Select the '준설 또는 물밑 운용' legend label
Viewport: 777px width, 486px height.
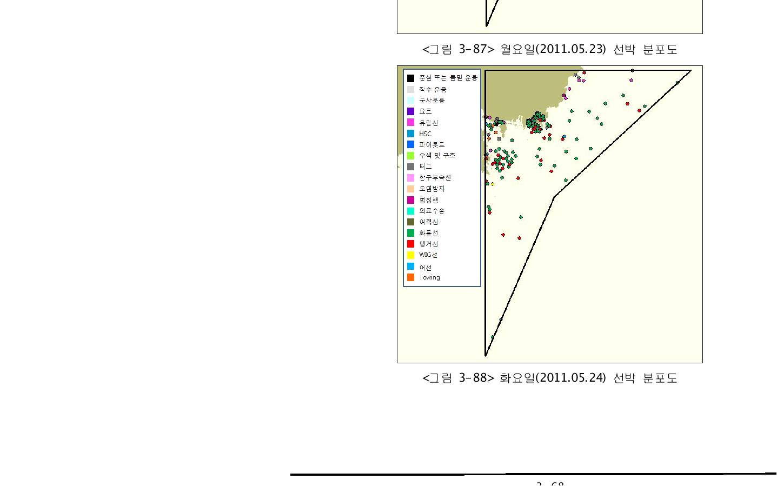click(x=448, y=78)
